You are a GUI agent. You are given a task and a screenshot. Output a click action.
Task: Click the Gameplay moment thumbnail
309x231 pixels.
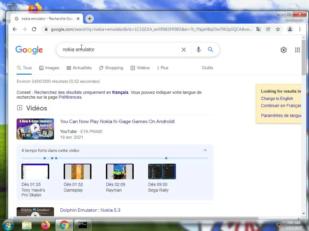point(78,171)
